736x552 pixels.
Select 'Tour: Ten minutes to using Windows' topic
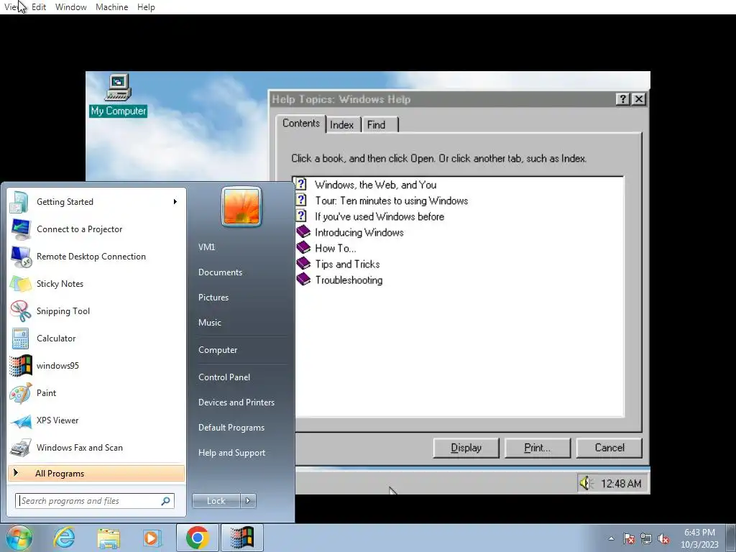point(392,201)
